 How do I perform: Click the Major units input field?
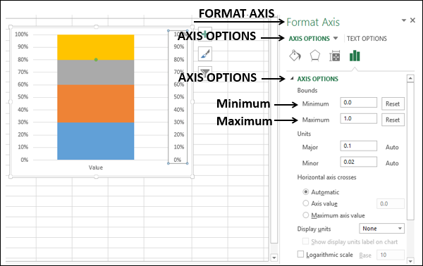359,146
